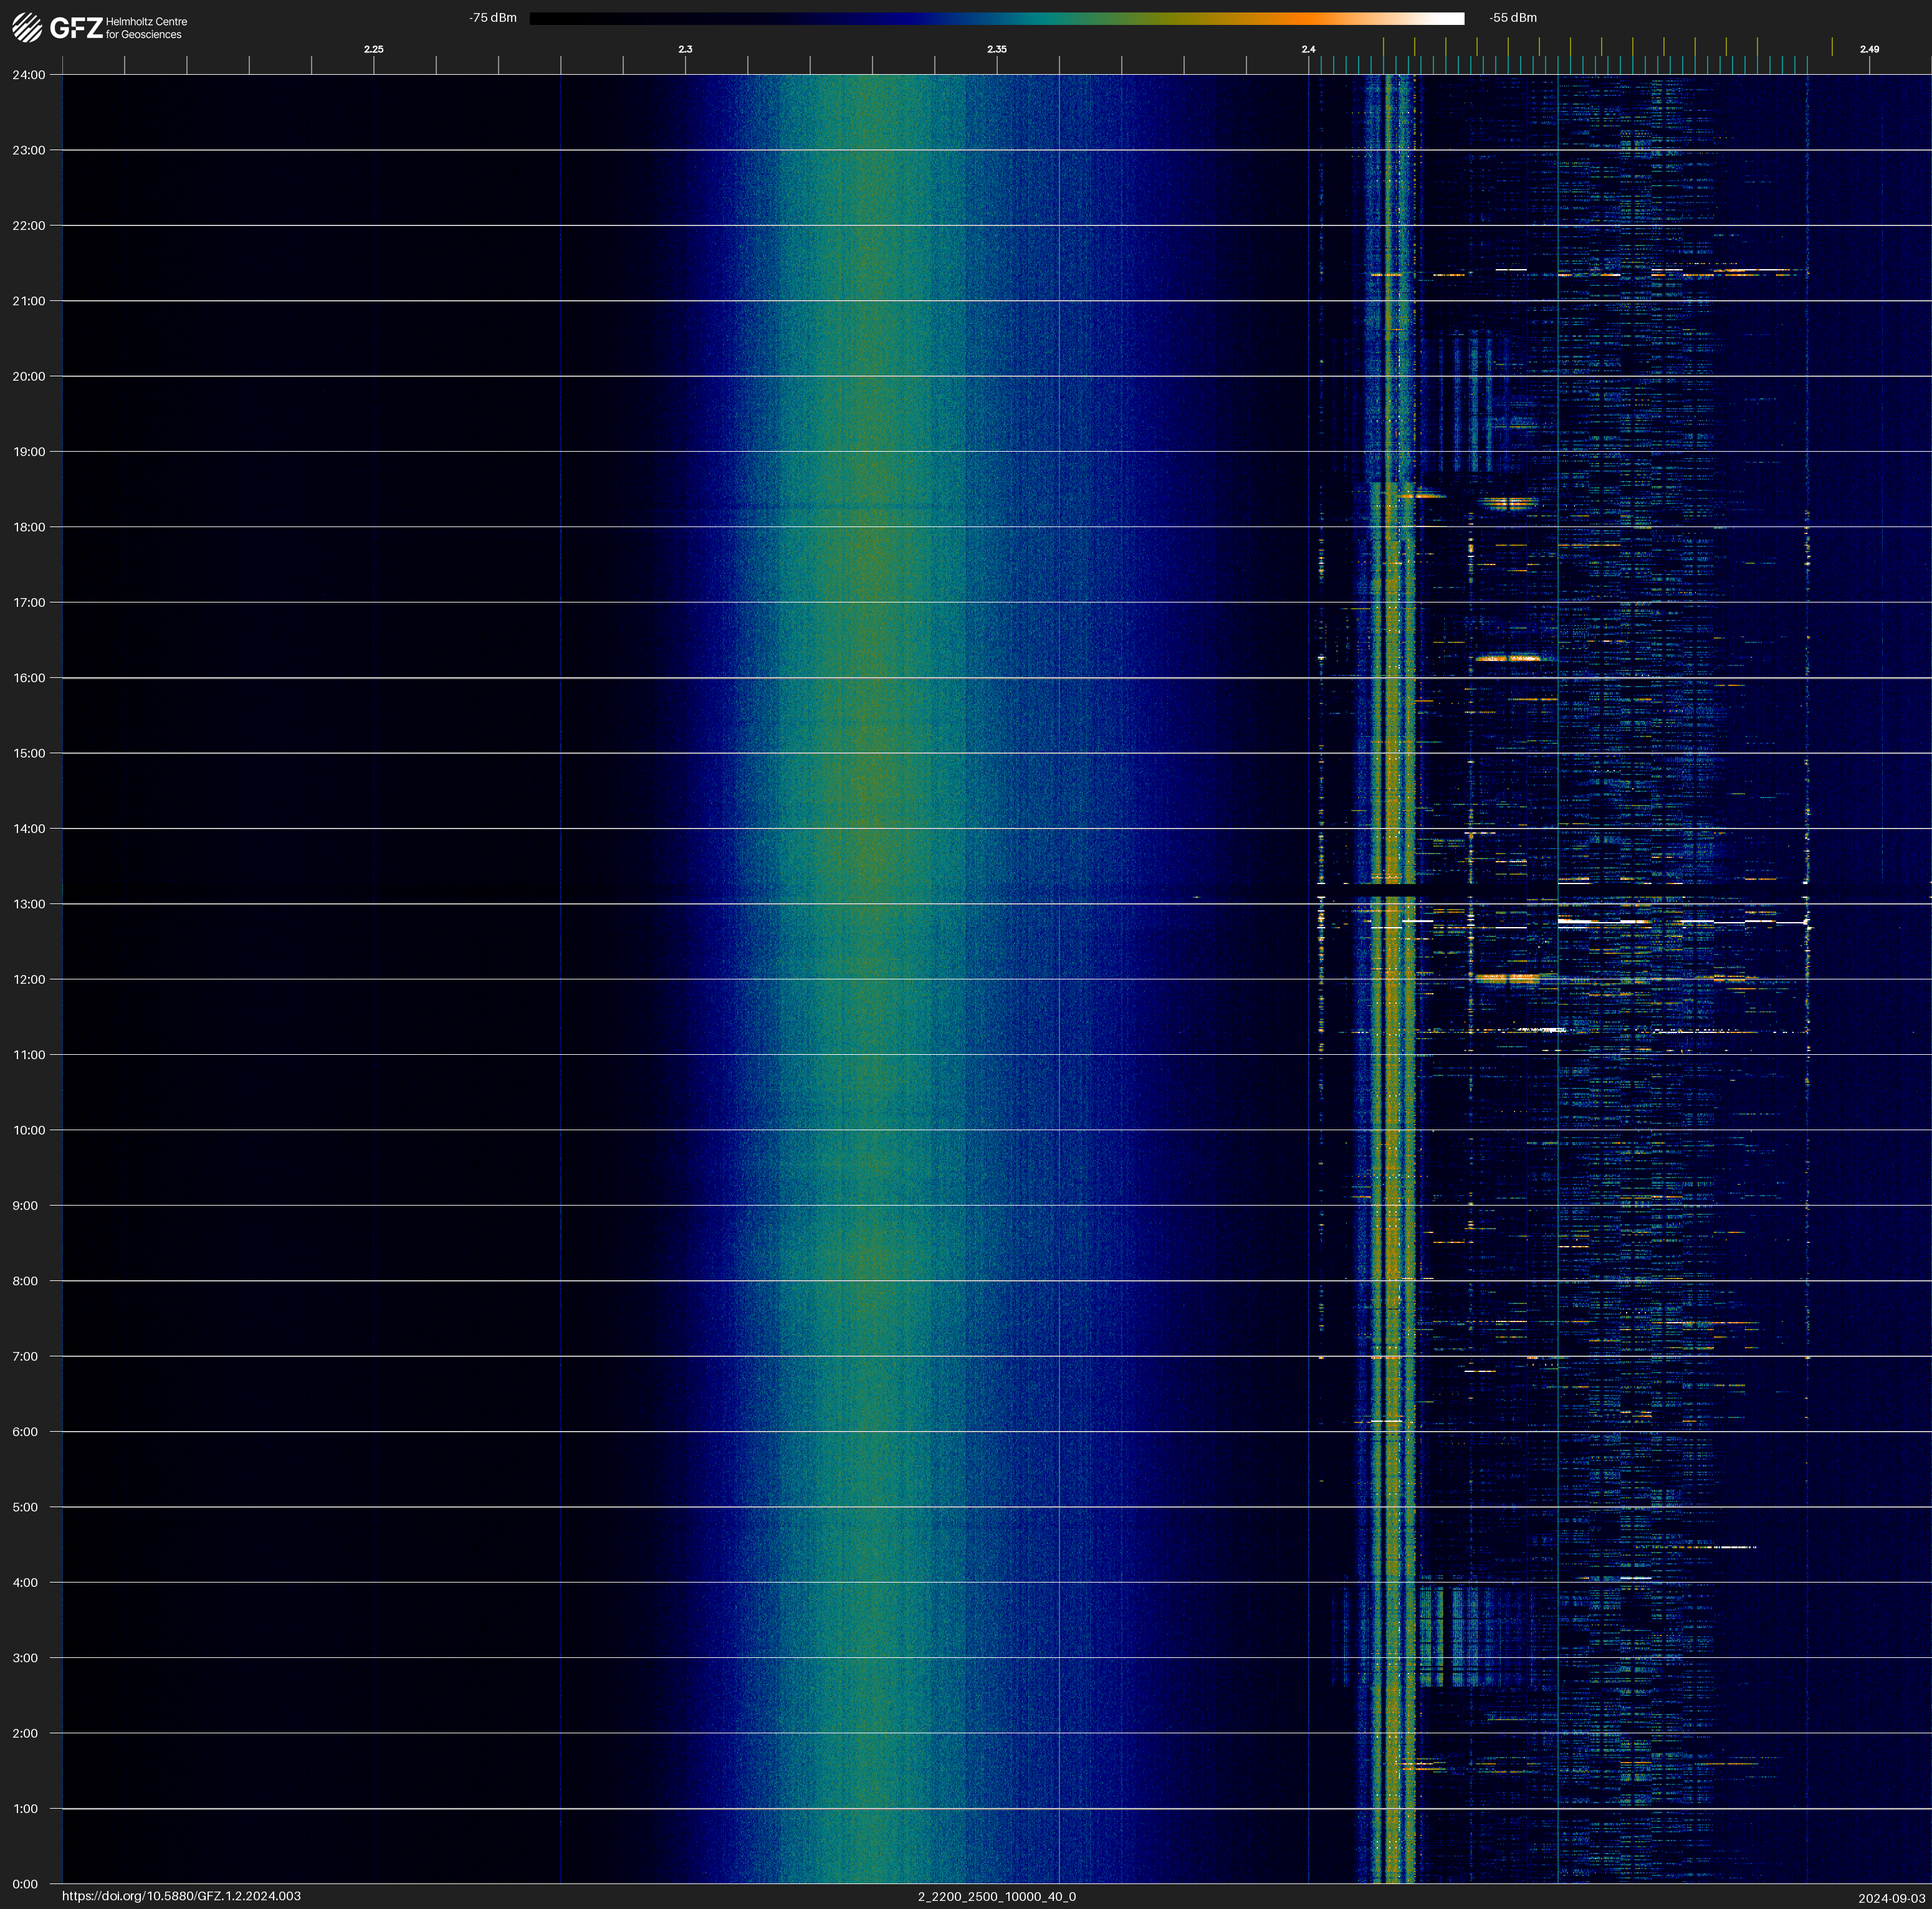Select the 0:00 time marker
The image size is (1932, 1909).
(x=25, y=1884)
